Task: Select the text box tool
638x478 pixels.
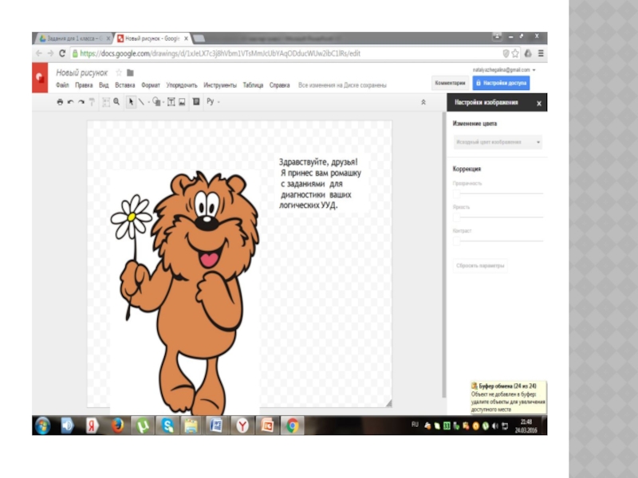Action: coord(171,102)
